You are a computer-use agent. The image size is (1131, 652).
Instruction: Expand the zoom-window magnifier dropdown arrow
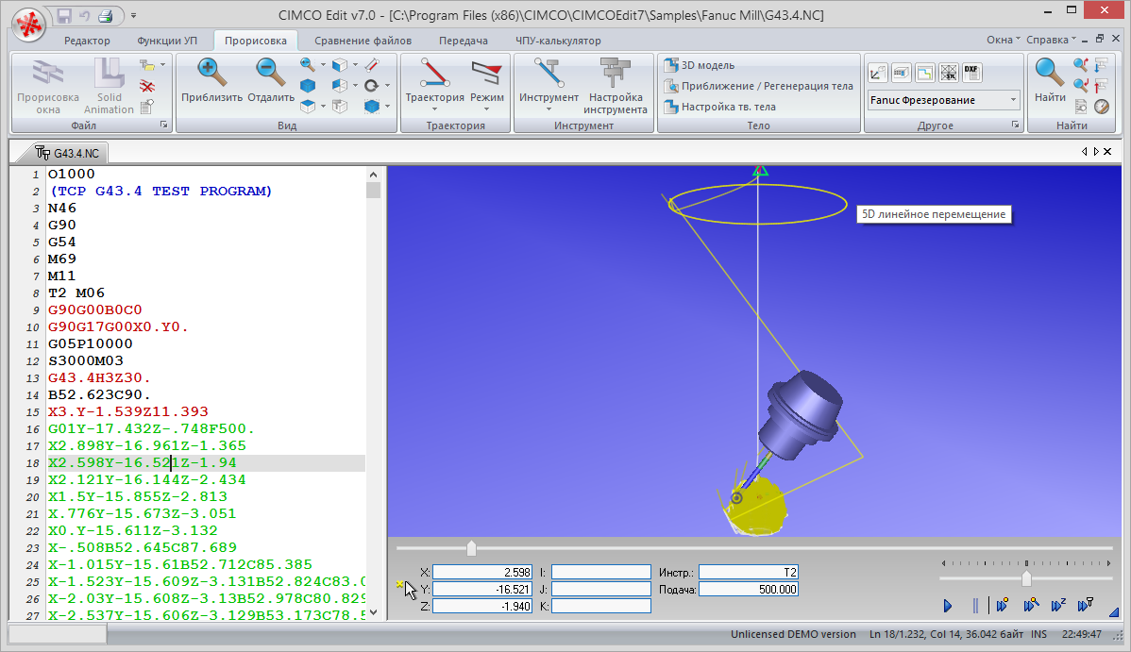point(323,65)
